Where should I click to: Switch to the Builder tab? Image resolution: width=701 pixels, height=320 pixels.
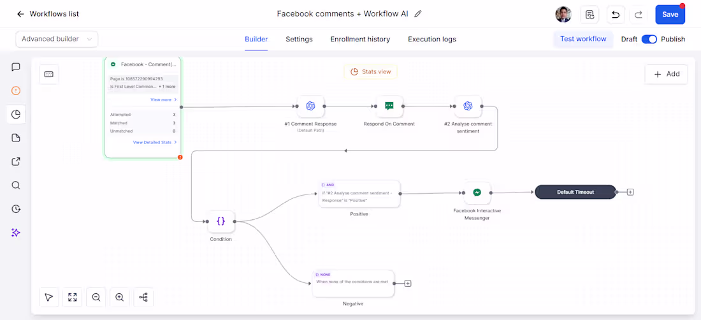coord(256,40)
